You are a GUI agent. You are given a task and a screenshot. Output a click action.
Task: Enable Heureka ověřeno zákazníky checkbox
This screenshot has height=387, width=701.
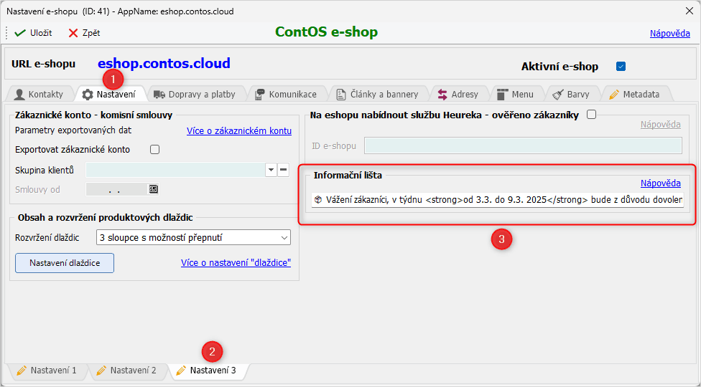point(592,115)
